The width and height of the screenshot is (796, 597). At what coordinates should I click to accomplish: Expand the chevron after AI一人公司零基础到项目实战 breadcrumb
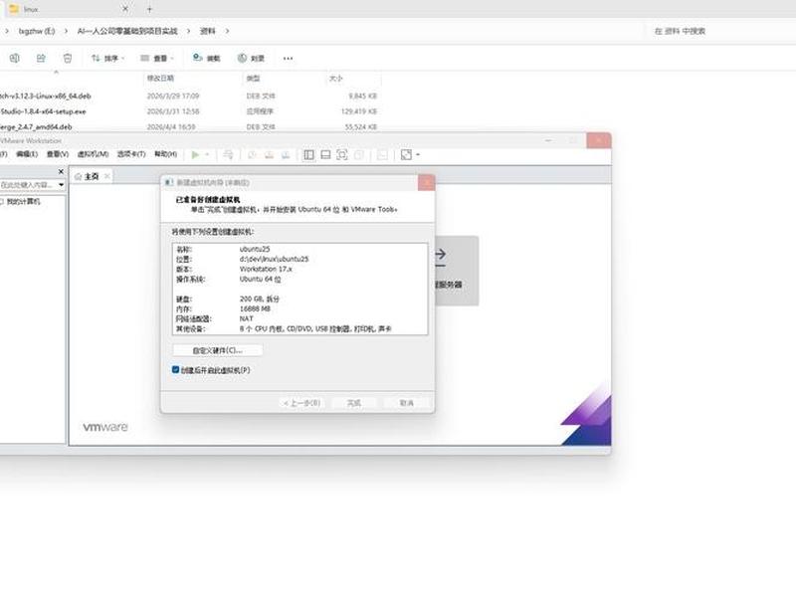click(188, 31)
